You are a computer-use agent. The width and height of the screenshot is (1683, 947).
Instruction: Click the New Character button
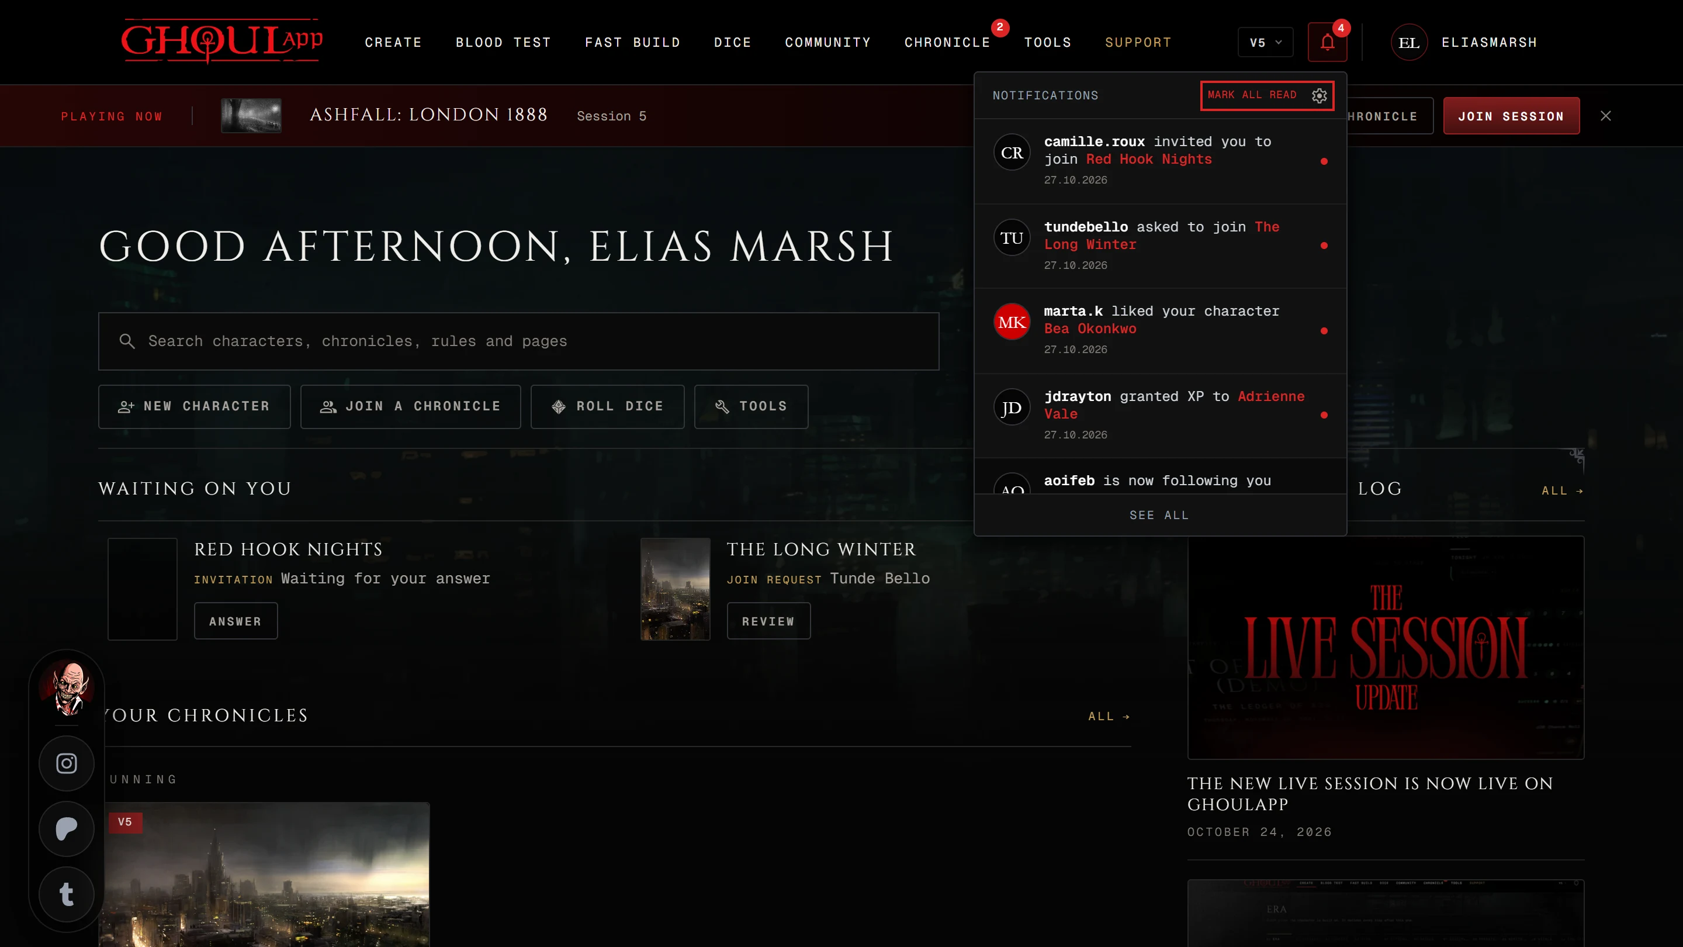click(194, 406)
